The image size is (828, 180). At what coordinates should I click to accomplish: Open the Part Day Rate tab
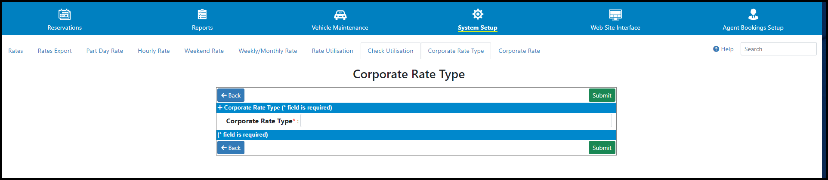click(105, 51)
